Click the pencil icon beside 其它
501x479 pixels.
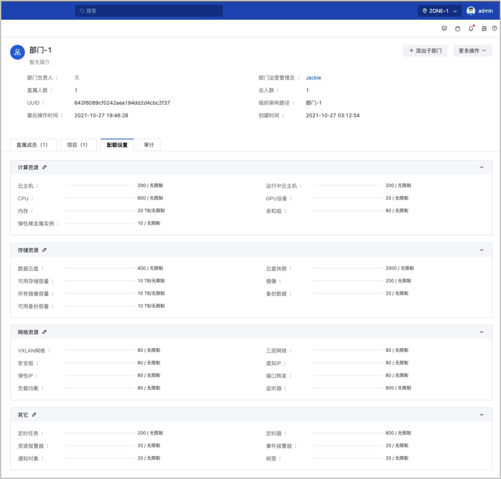[34, 415]
